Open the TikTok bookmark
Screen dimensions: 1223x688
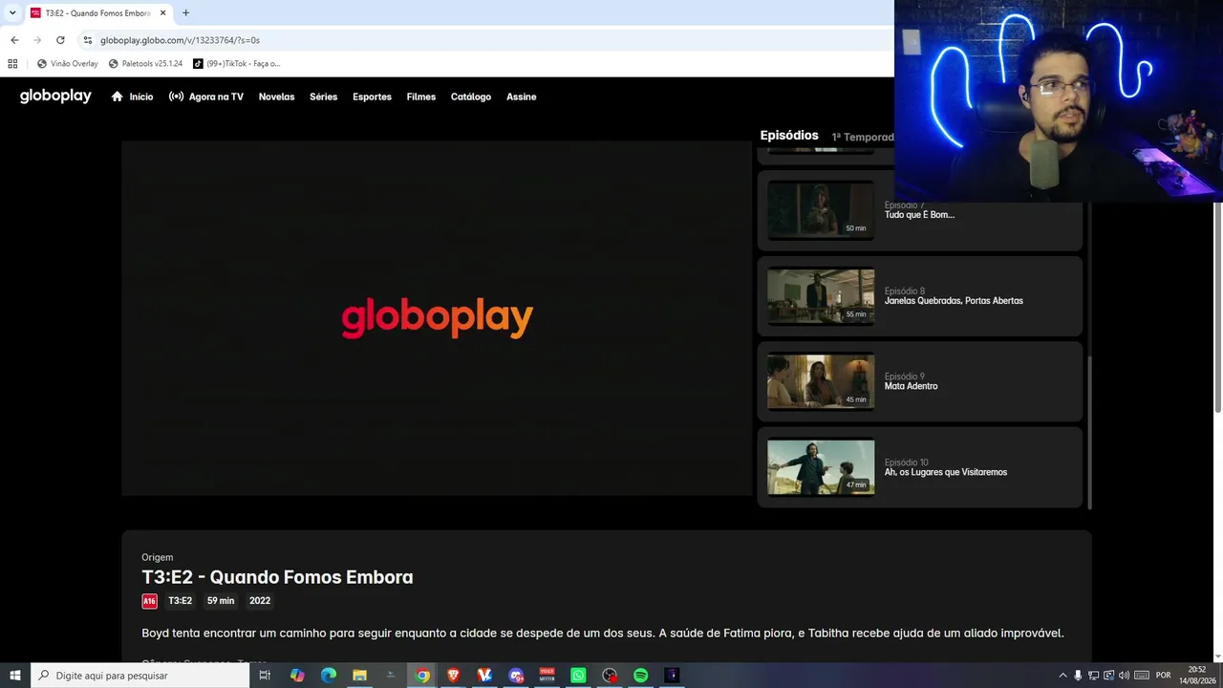[x=236, y=64]
